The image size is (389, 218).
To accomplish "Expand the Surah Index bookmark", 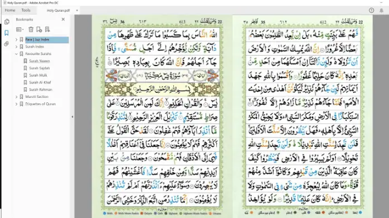I will coord(16,47).
